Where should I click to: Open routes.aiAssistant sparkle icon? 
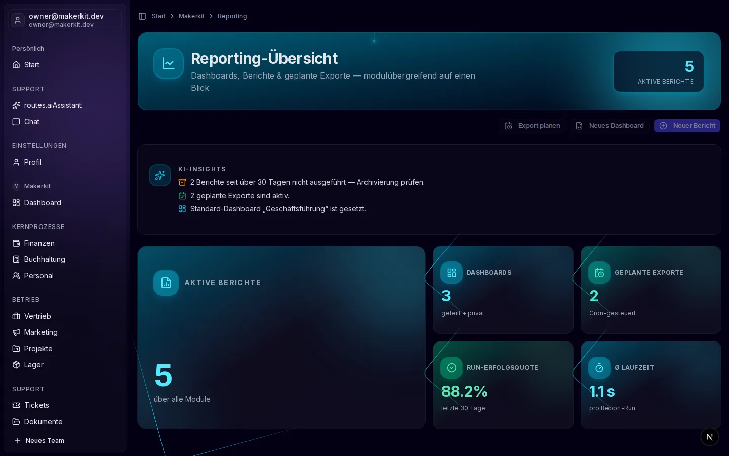[16, 105]
